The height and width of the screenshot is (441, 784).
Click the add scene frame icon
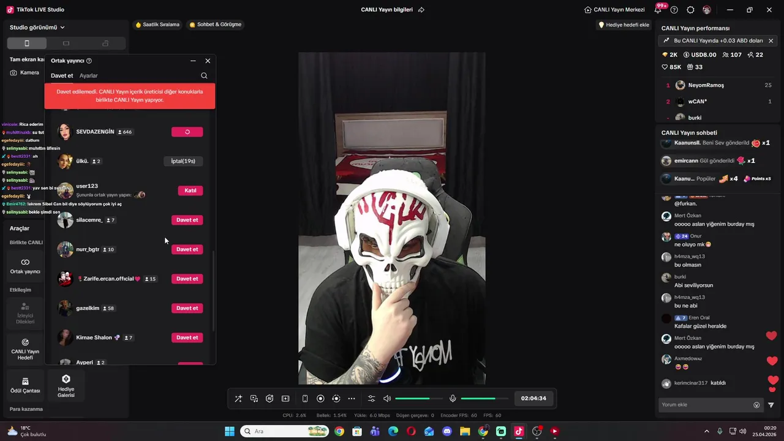coord(285,399)
